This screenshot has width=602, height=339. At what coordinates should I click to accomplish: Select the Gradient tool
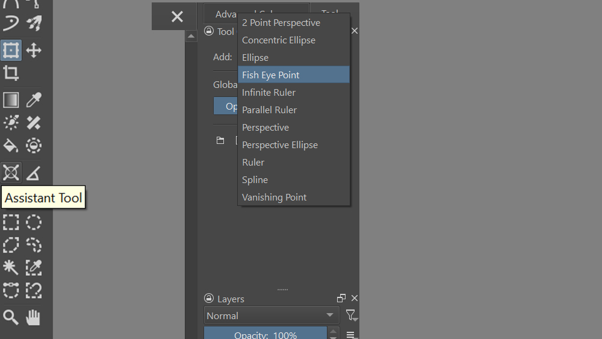11,100
